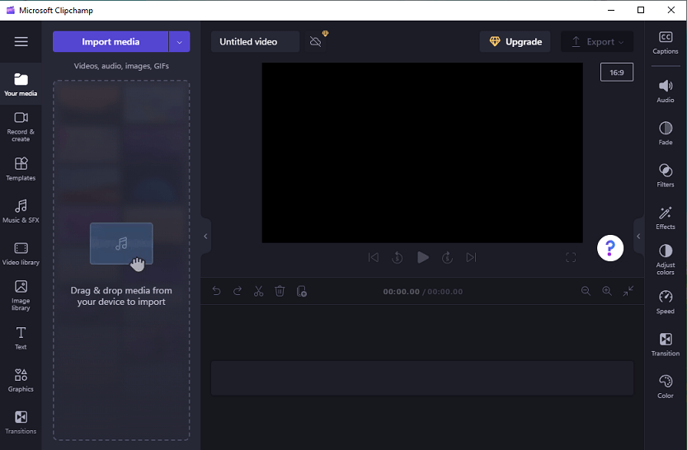The image size is (687, 450).
Task: Open the Speed panel
Action: pyautogui.click(x=665, y=302)
